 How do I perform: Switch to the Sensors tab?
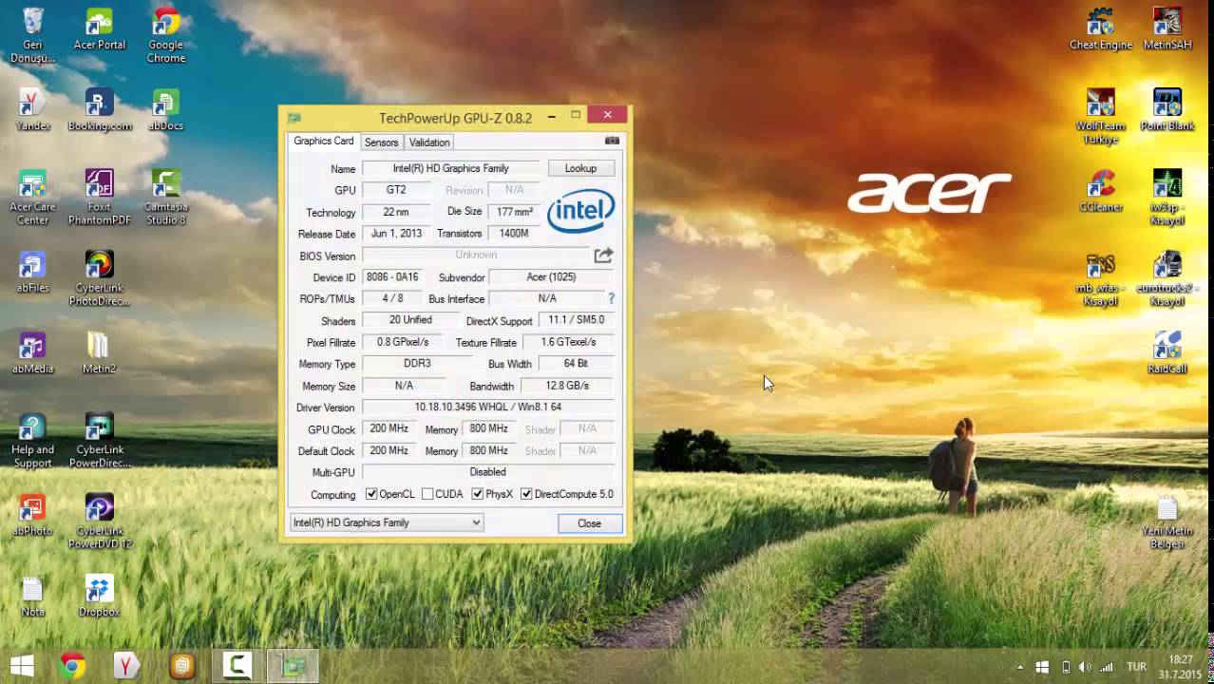click(x=381, y=142)
